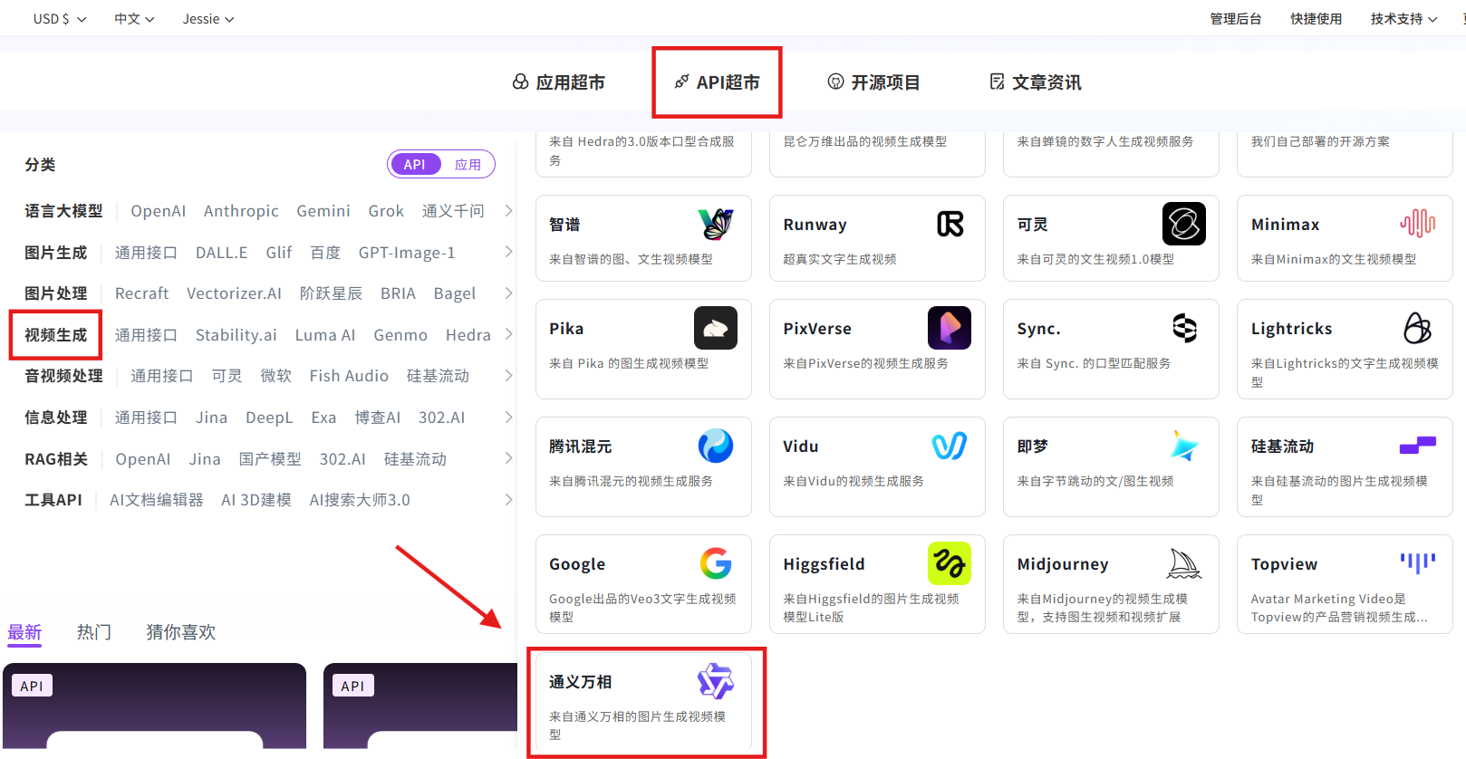
Task: Click the Luma AI filter link
Action: 325,334
